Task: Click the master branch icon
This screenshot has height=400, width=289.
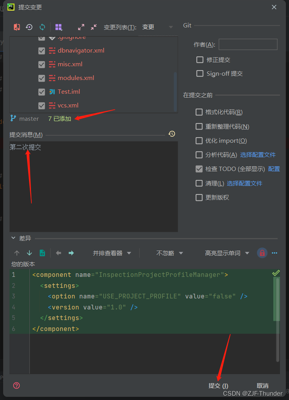Action: pyautogui.click(x=13, y=118)
